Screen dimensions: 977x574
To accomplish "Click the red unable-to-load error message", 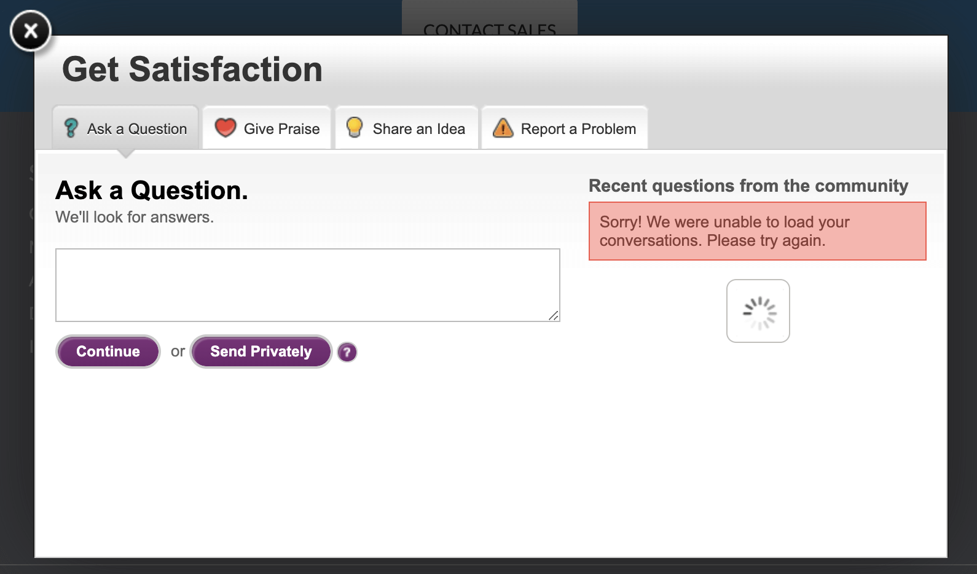I will (x=758, y=231).
